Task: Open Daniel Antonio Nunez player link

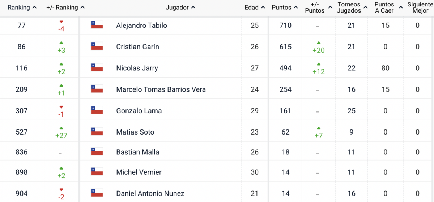Action: coord(150,193)
